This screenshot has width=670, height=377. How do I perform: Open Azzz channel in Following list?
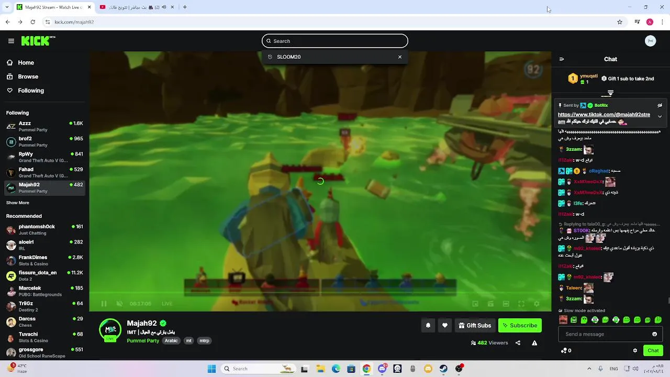[44, 126]
